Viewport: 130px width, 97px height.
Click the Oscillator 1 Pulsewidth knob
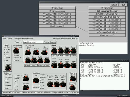pyautogui.click(x=8, y=68)
